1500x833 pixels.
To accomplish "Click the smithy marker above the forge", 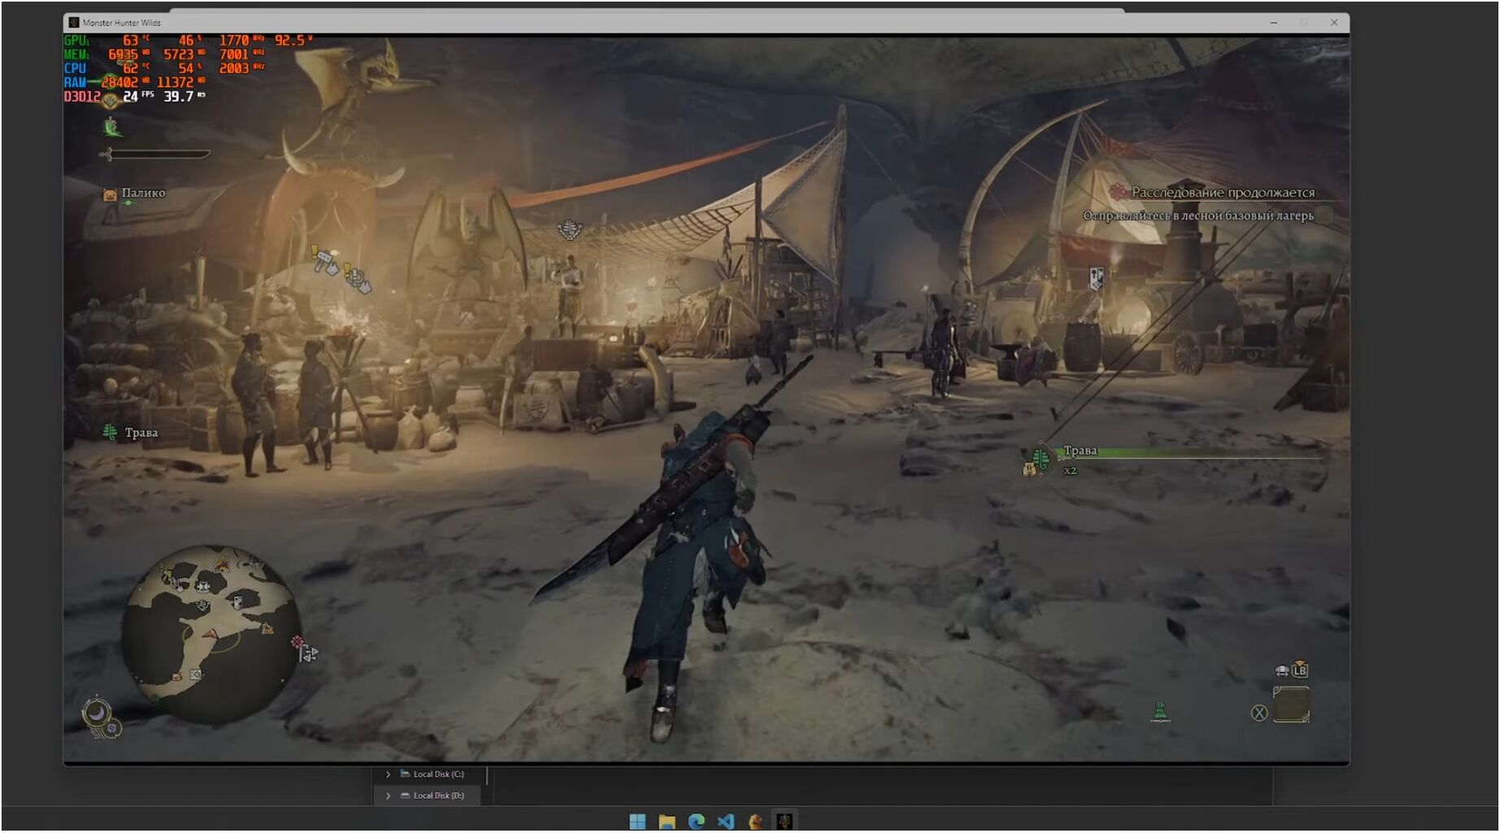I will click(1097, 278).
